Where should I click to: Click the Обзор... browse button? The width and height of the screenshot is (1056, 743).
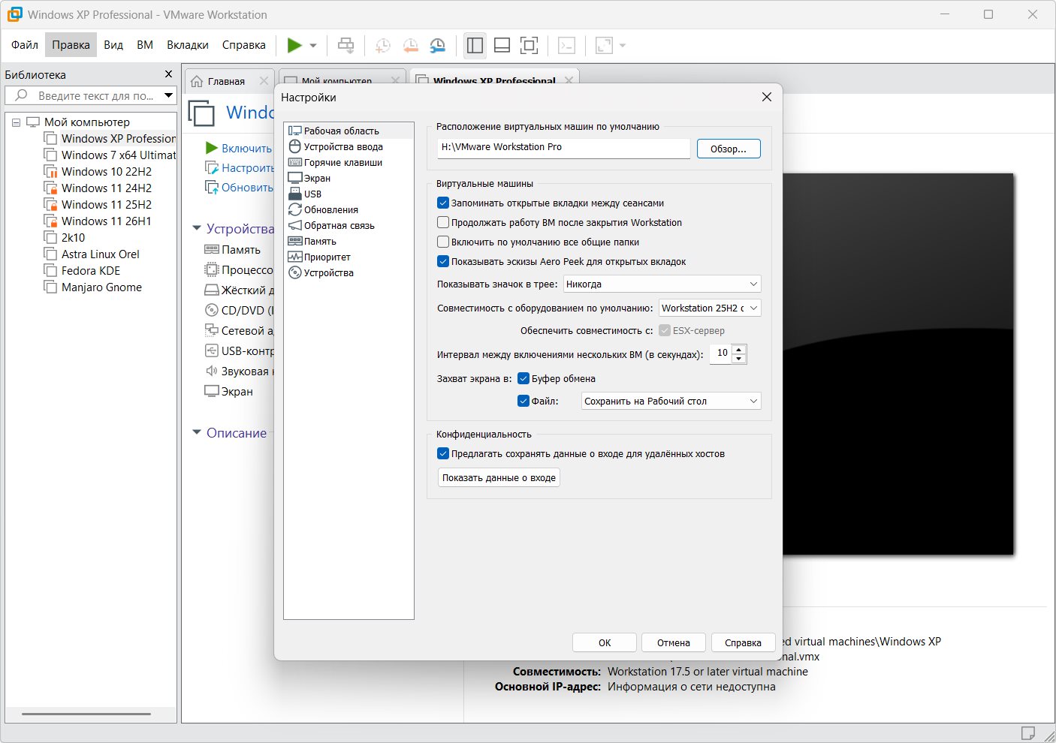click(728, 149)
